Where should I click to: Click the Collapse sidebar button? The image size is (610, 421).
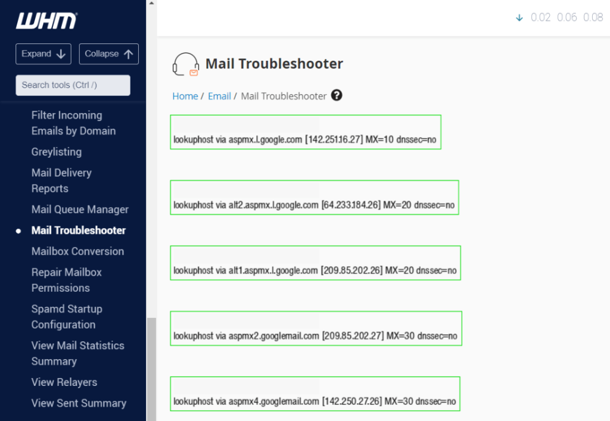pos(108,54)
